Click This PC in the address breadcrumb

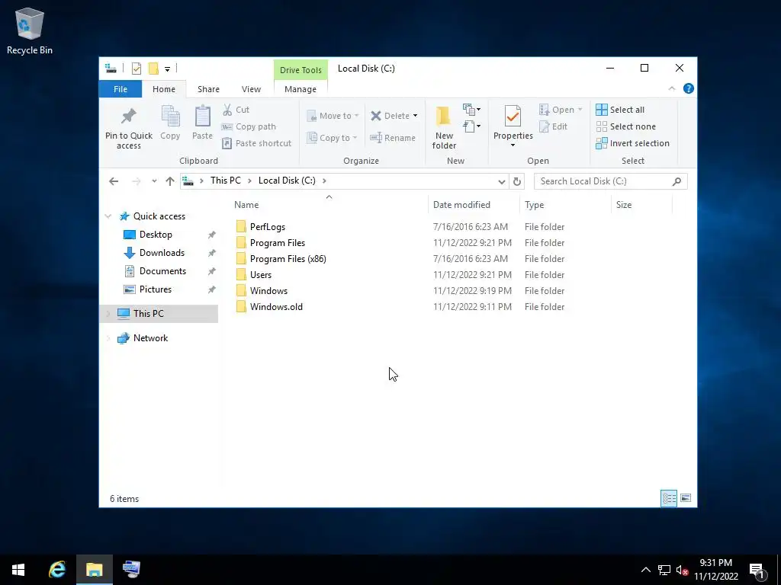coord(225,181)
